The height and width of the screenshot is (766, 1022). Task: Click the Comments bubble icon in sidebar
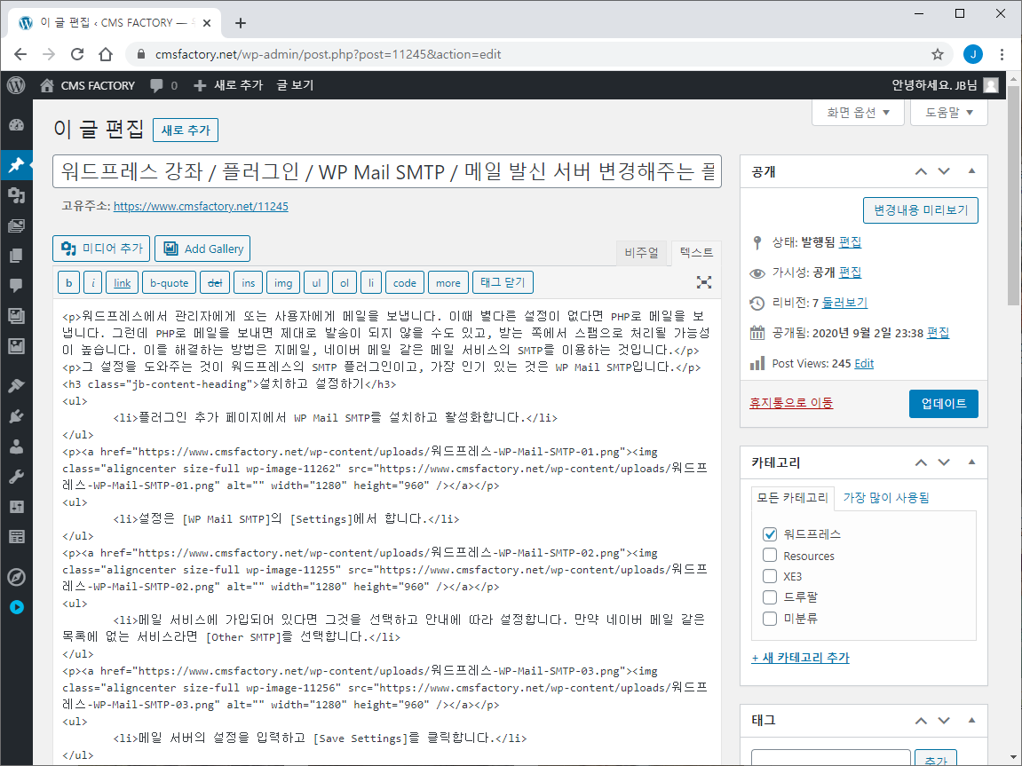pyautogui.click(x=16, y=285)
